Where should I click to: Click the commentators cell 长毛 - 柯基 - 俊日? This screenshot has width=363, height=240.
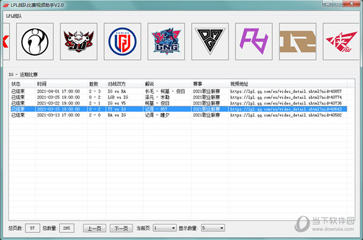click(x=165, y=91)
